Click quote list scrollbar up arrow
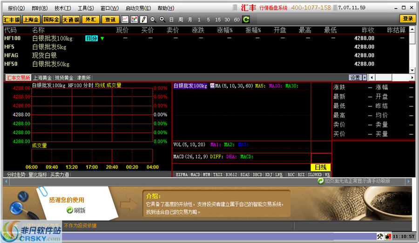 click(x=412, y=29)
